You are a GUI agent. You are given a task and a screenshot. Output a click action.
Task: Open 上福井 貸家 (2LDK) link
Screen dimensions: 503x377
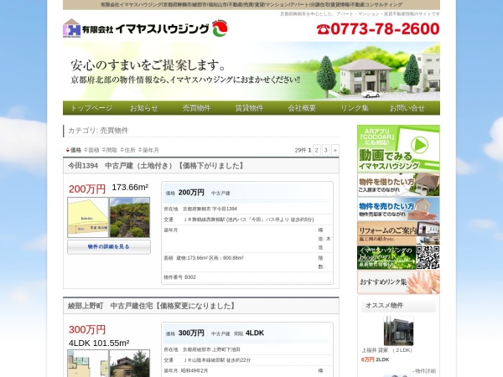[x=387, y=350]
